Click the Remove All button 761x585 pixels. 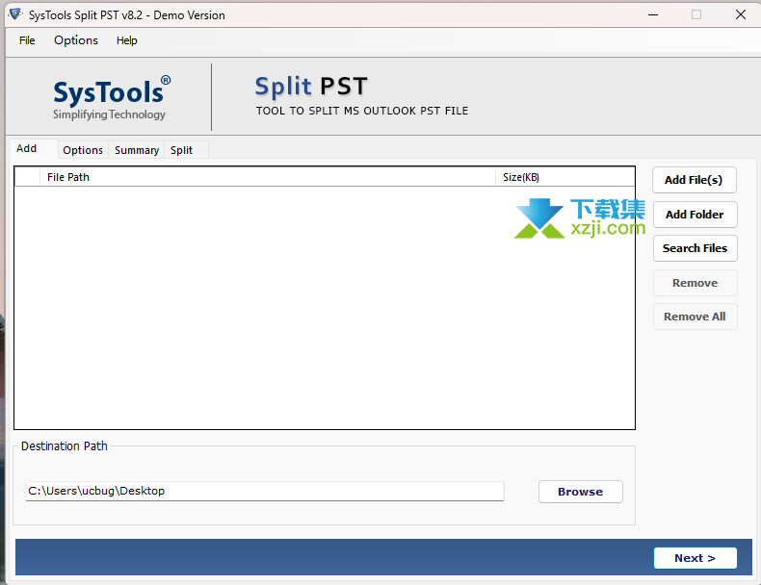(x=695, y=317)
